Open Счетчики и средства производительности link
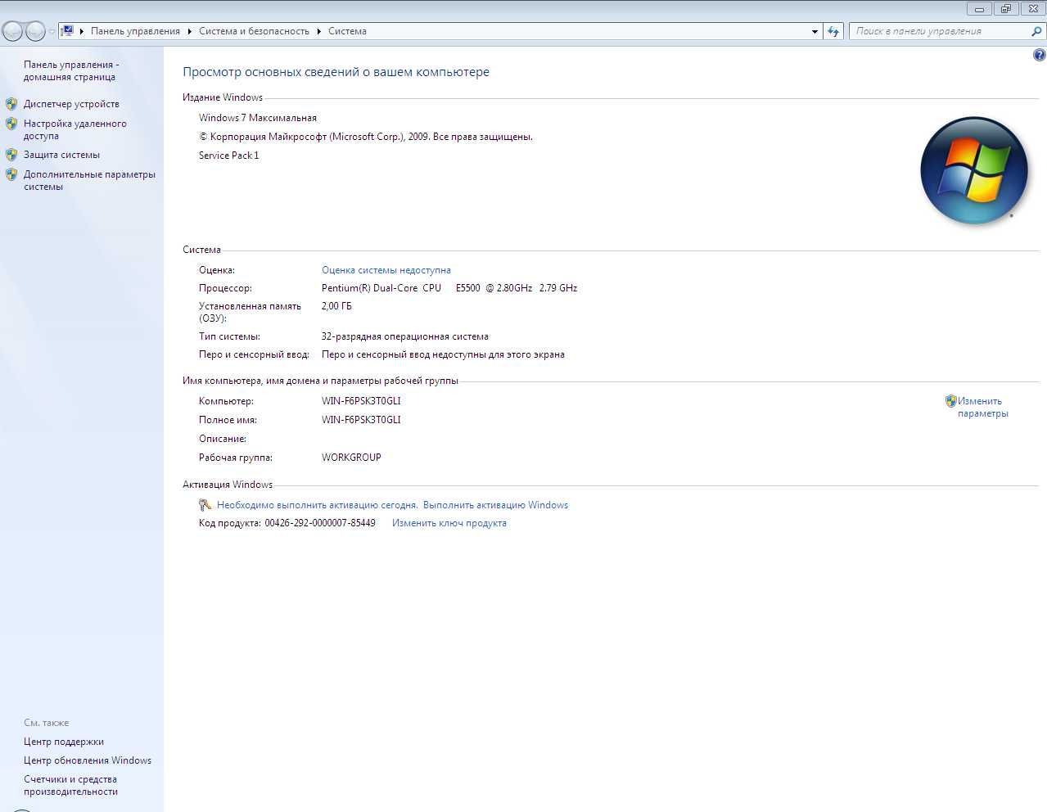 (x=70, y=785)
